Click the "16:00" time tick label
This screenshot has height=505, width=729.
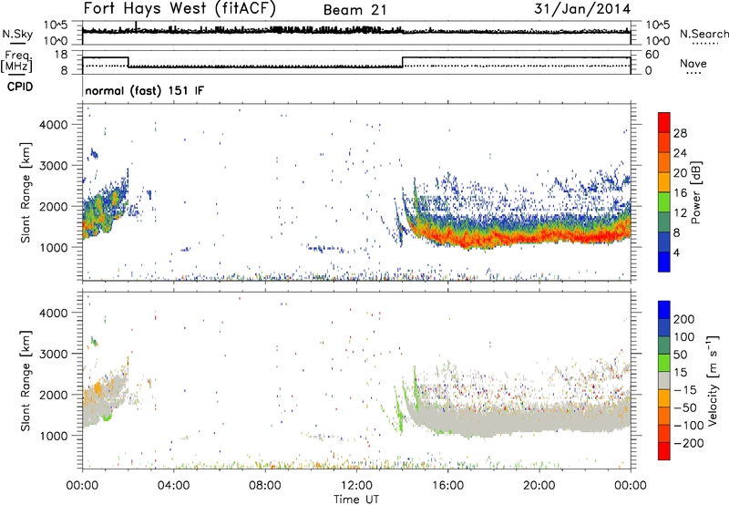coord(447,486)
